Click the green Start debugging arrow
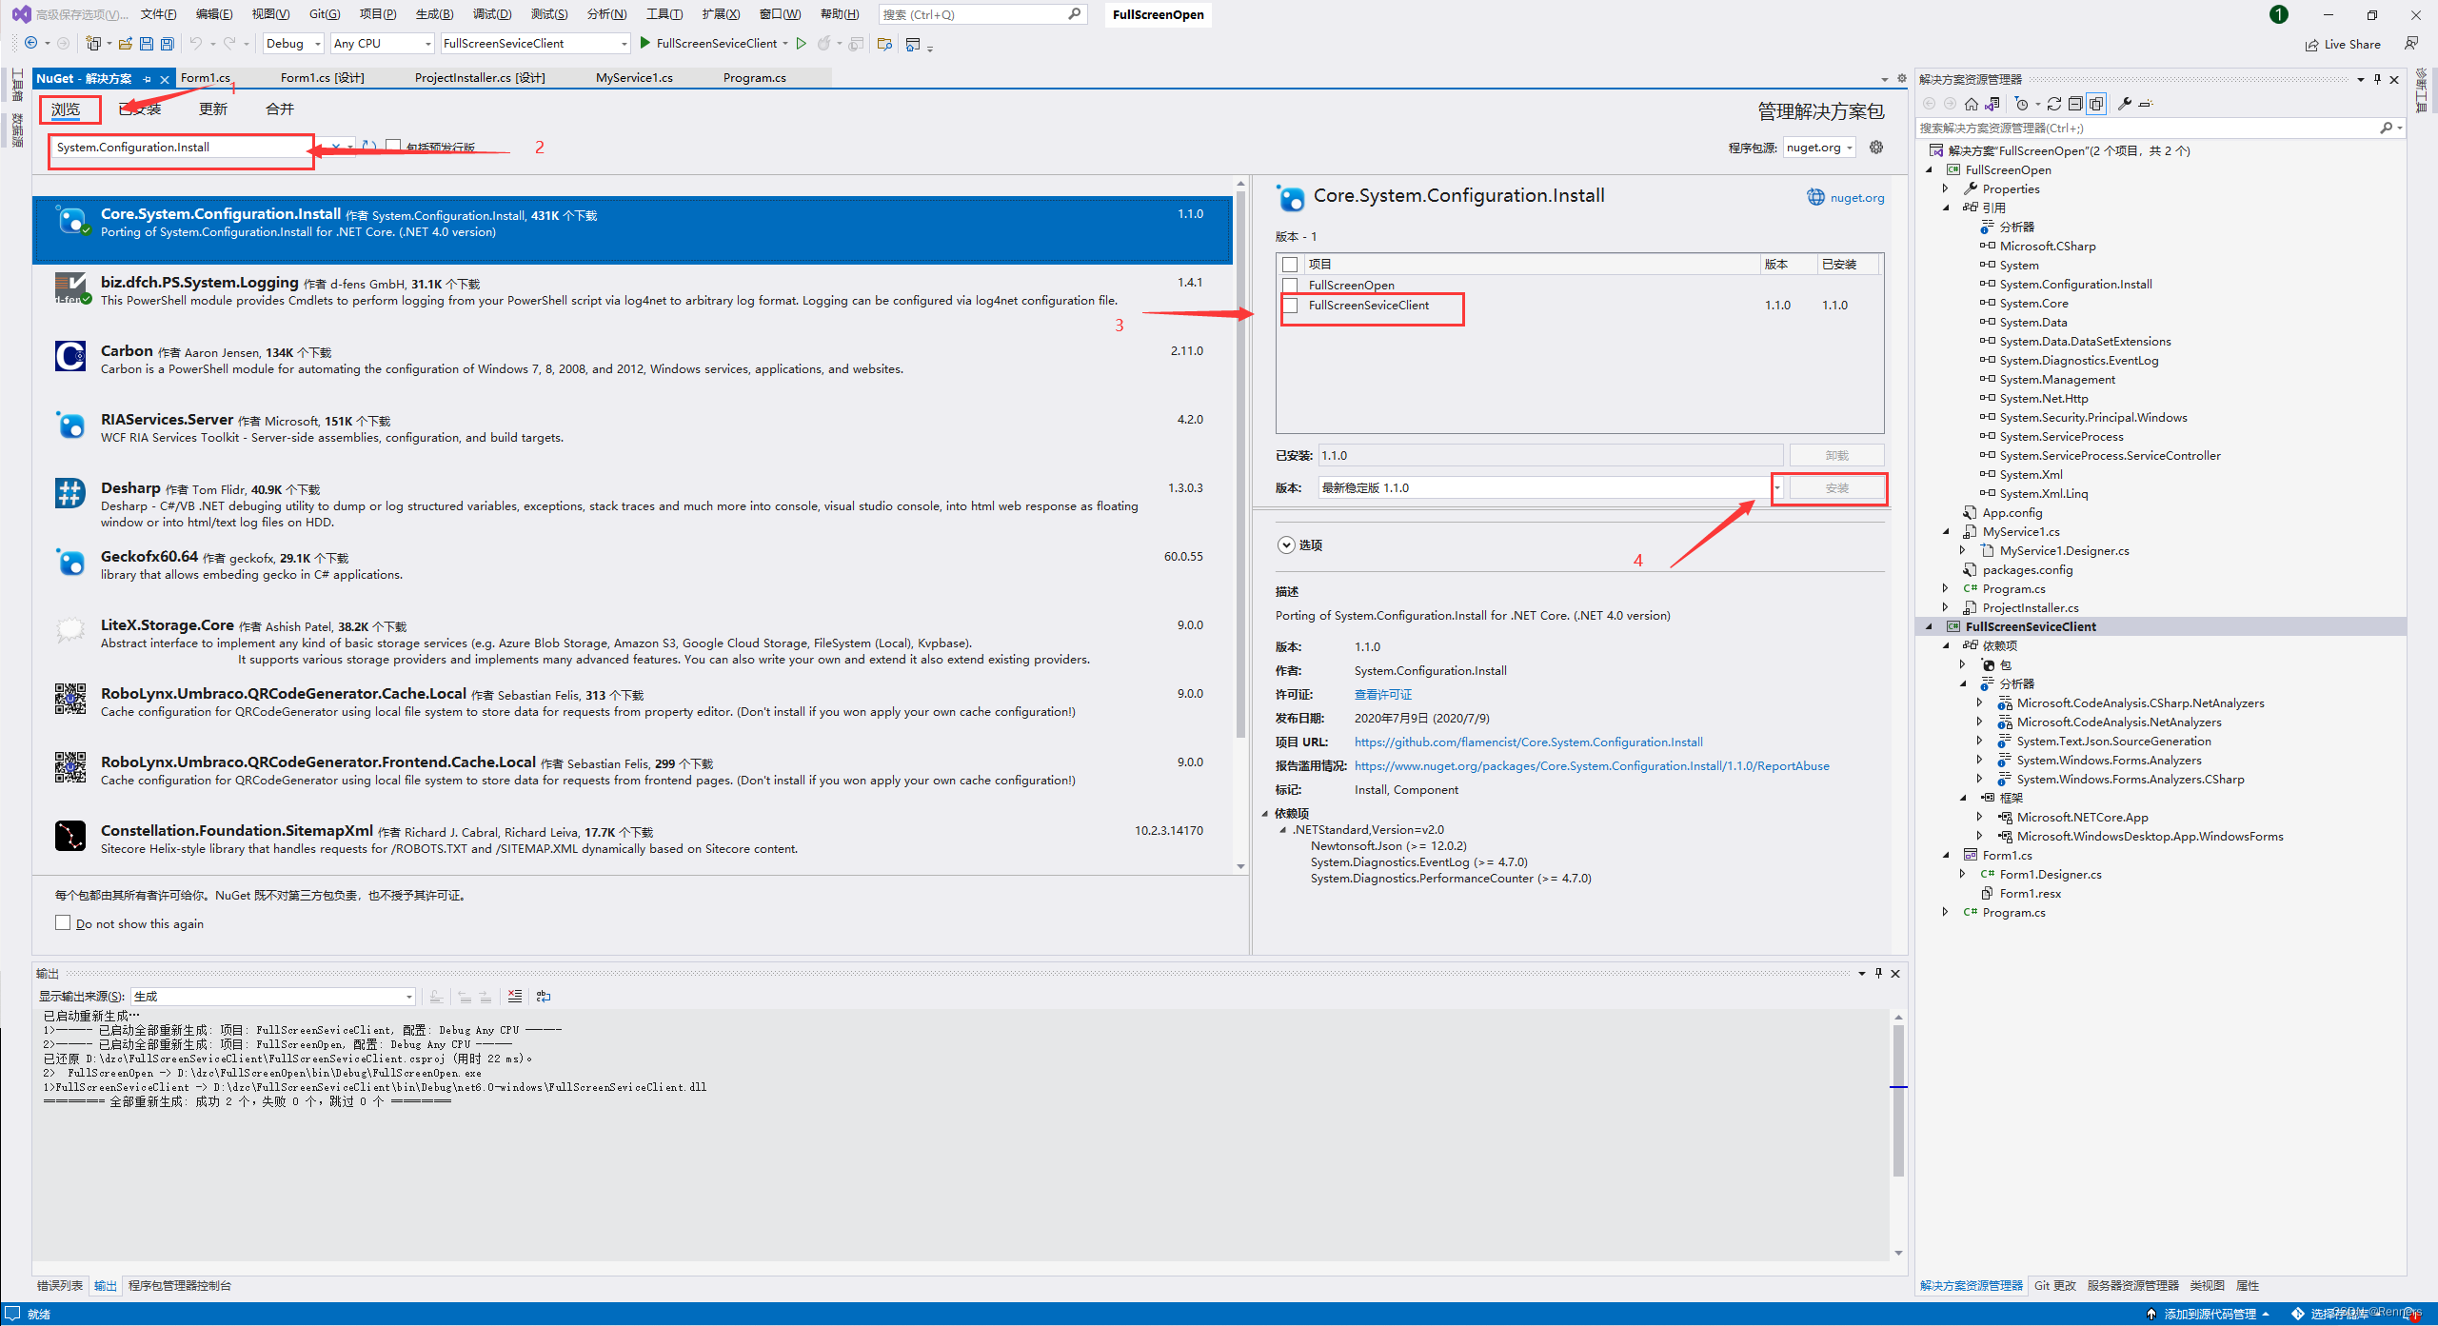This screenshot has height=1326, width=2438. [x=645, y=43]
